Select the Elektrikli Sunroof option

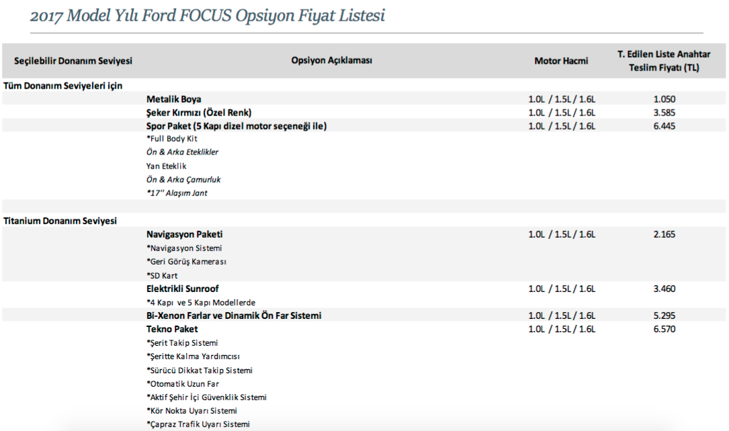pos(182,289)
